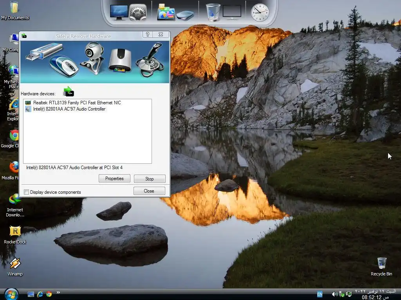Open the black display icon in top dock
This screenshot has height=300, width=401.
pos(232,12)
